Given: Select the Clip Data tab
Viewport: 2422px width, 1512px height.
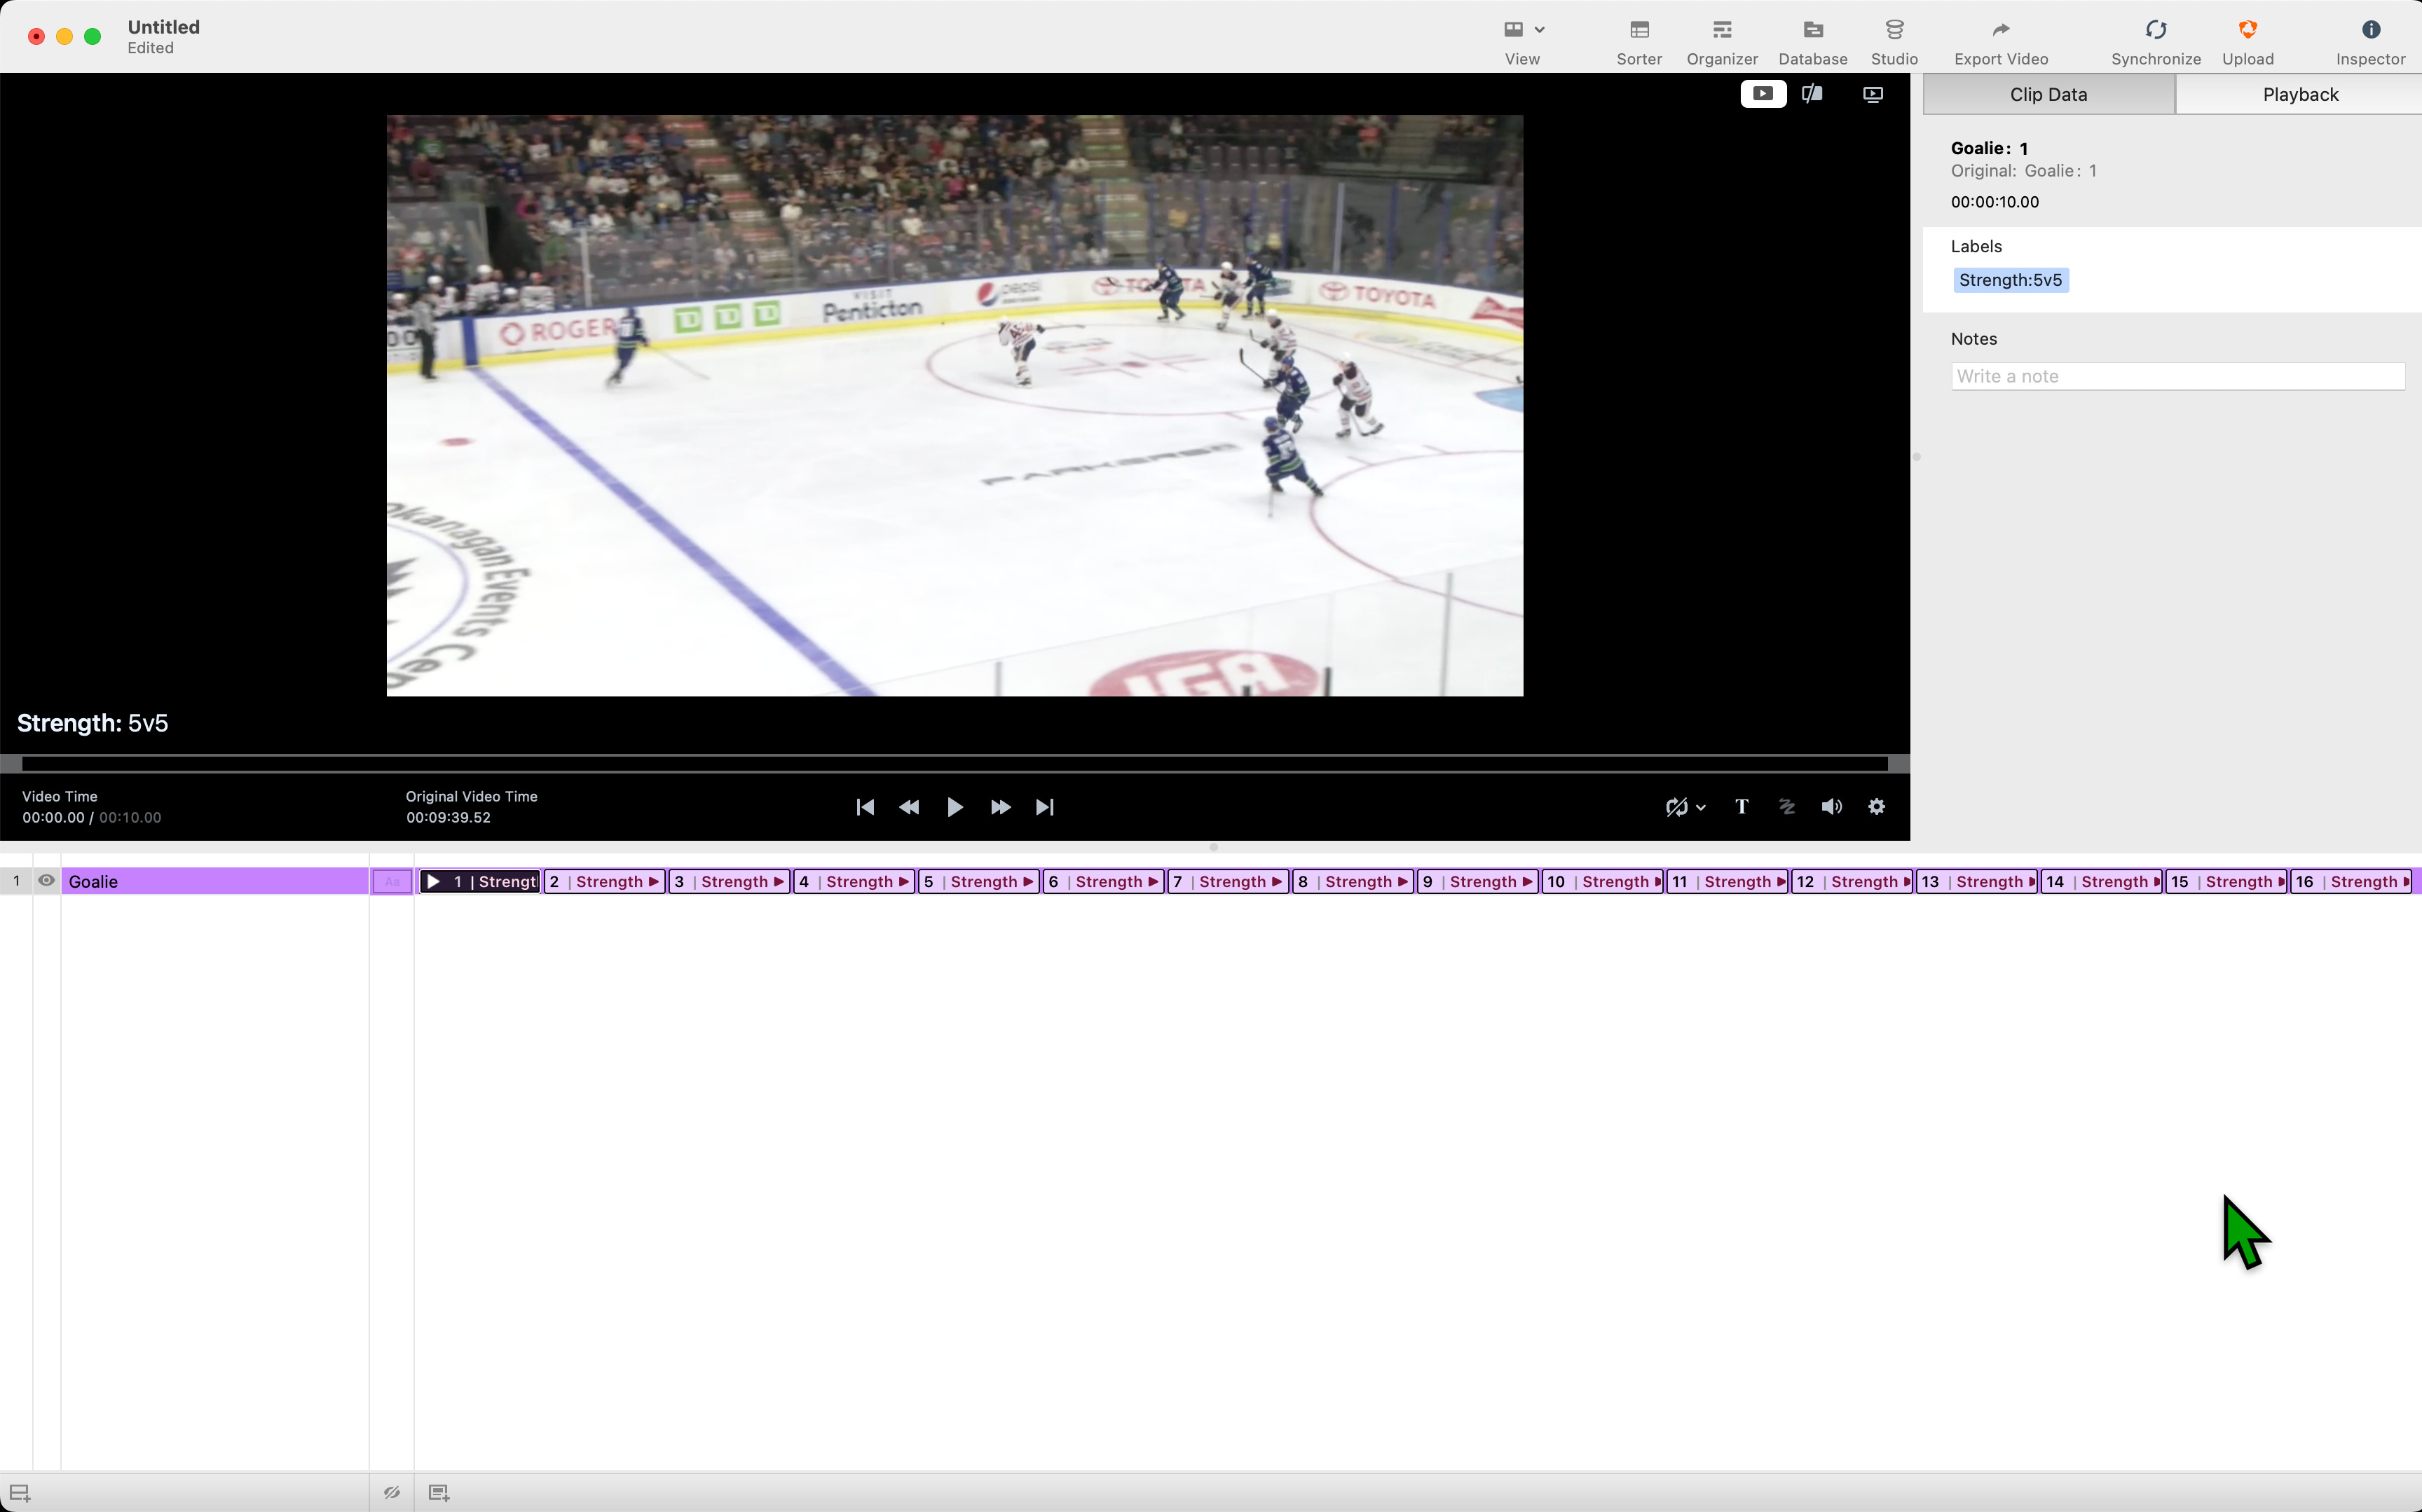Looking at the screenshot, I should pos(2048,94).
